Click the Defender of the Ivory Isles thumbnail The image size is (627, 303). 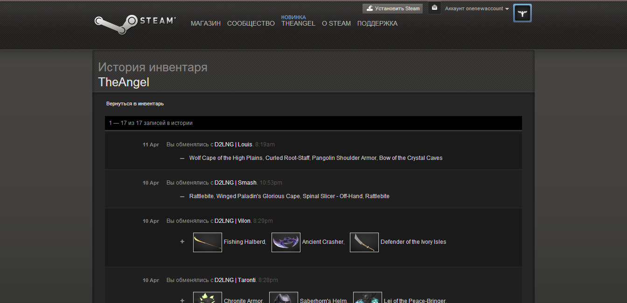point(364,242)
